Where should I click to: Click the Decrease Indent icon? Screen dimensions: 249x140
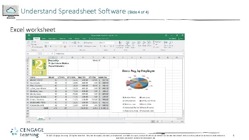tap(79, 46)
